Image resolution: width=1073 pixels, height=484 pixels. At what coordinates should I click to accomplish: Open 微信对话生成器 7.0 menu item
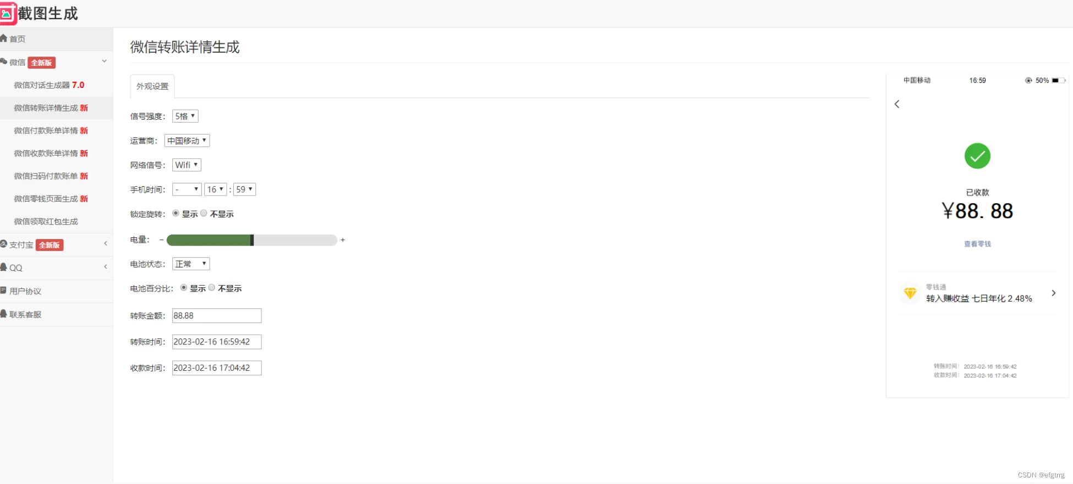click(49, 85)
